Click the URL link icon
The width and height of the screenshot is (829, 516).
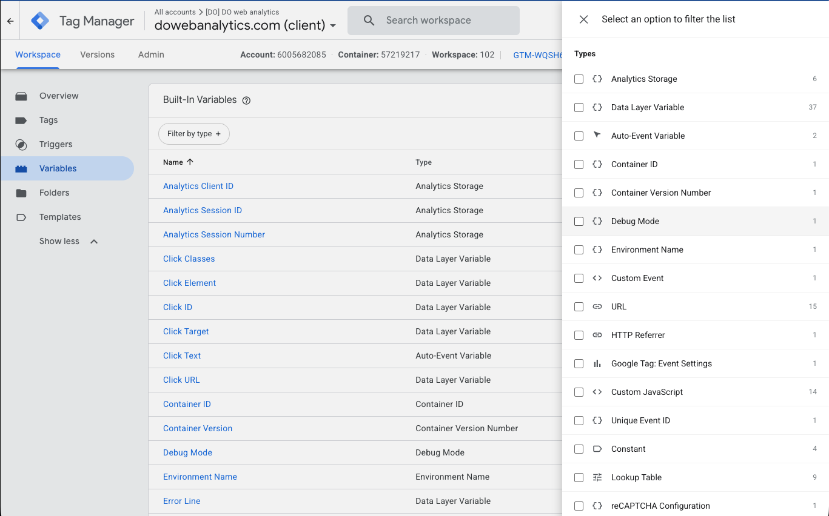point(597,306)
